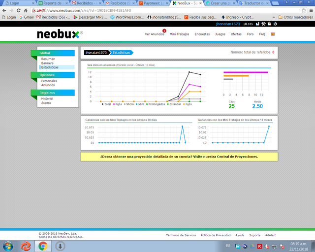This screenshot has height=252, width=315.
Task: Open Historial under Registros
Action: 47,98
